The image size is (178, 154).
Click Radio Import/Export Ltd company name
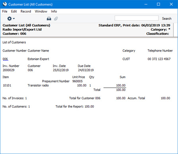(22, 29)
